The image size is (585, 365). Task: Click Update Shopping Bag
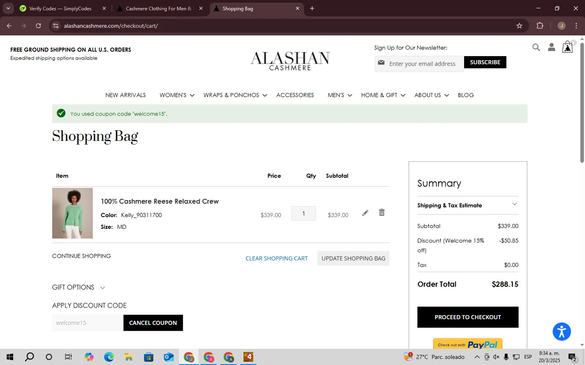coord(353,258)
